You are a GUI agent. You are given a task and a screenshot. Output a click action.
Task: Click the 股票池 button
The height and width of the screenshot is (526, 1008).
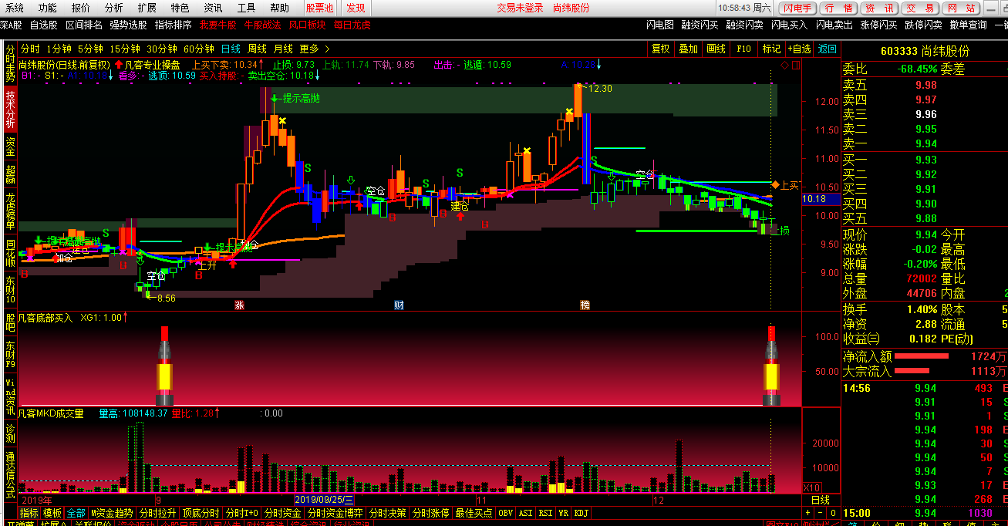point(319,8)
